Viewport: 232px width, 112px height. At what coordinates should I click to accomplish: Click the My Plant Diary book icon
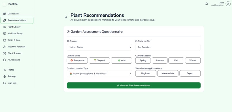click(5, 34)
